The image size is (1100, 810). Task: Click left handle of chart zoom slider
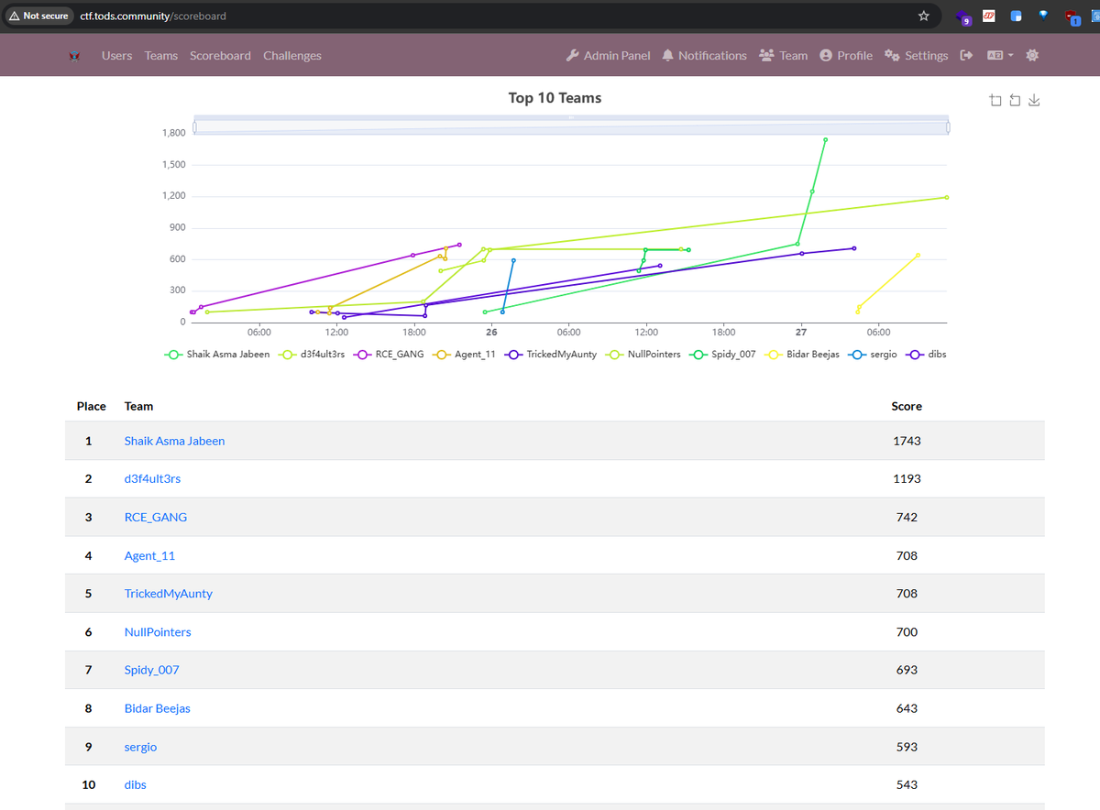tap(194, 127)
